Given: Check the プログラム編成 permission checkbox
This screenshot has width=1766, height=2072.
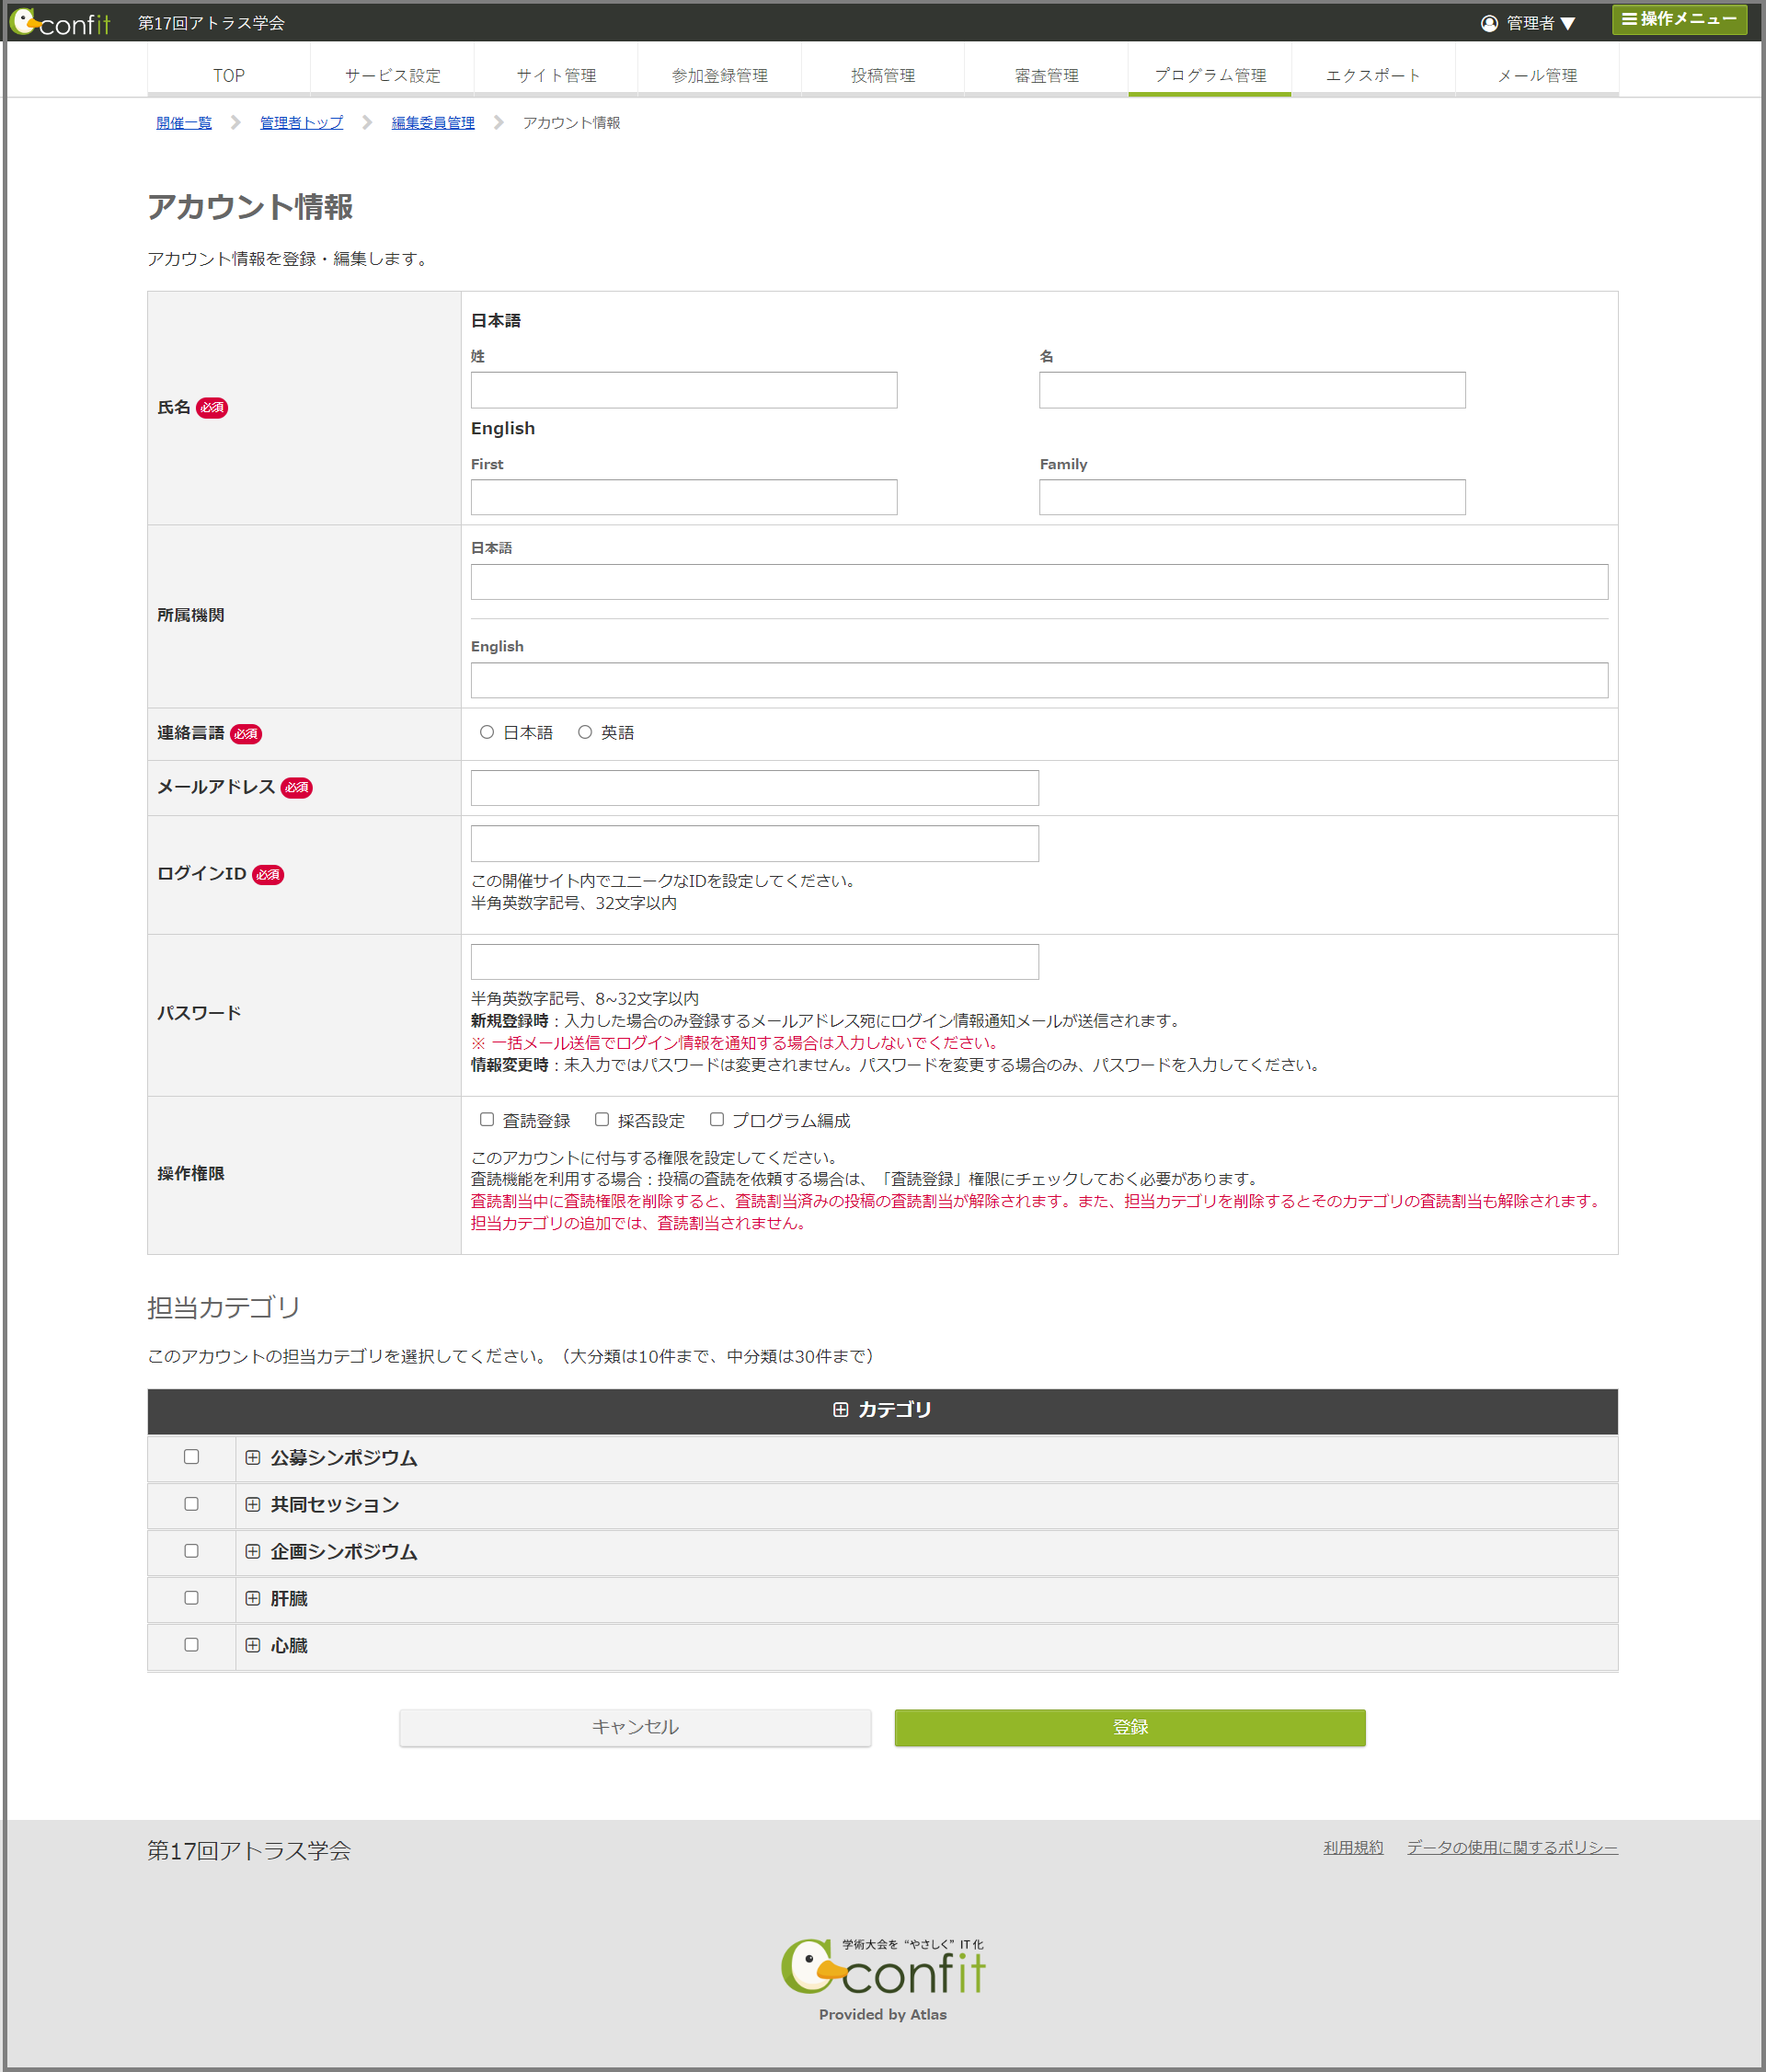Looking at the screenshot, I should point(717,1119).
